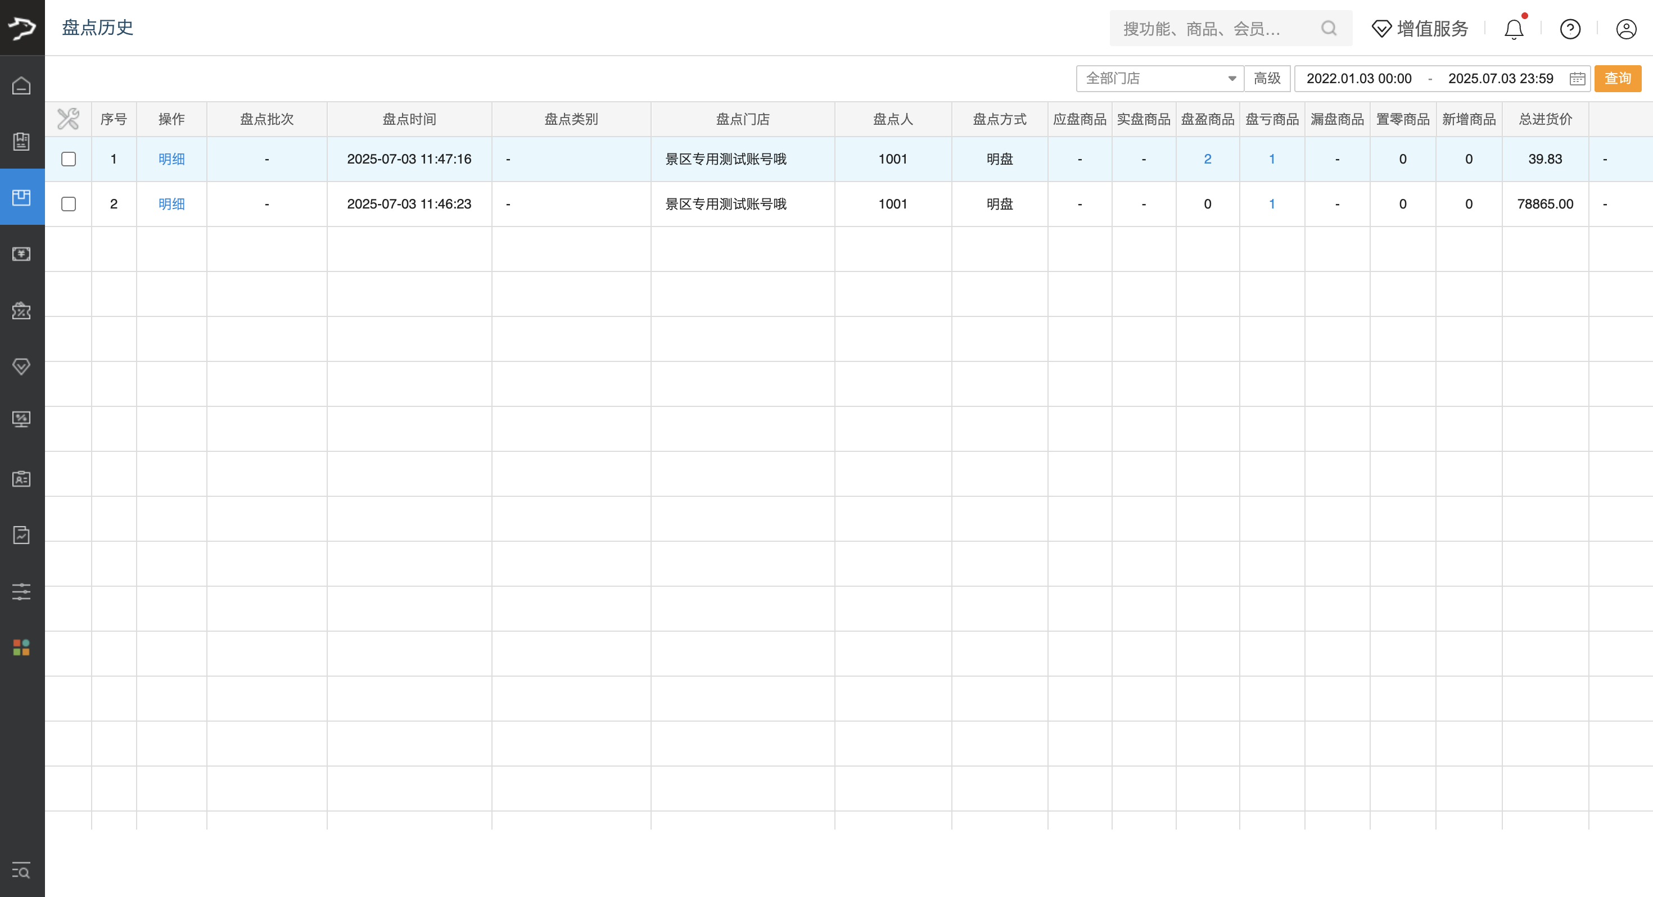
Task: Click the 置零商品 column header
Action: coord(1403,119)
